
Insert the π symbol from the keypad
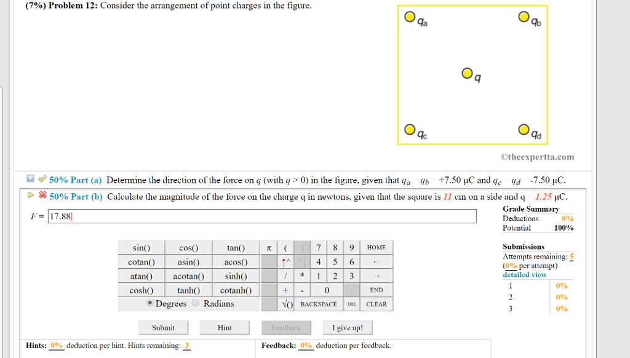tap(268, 247)
